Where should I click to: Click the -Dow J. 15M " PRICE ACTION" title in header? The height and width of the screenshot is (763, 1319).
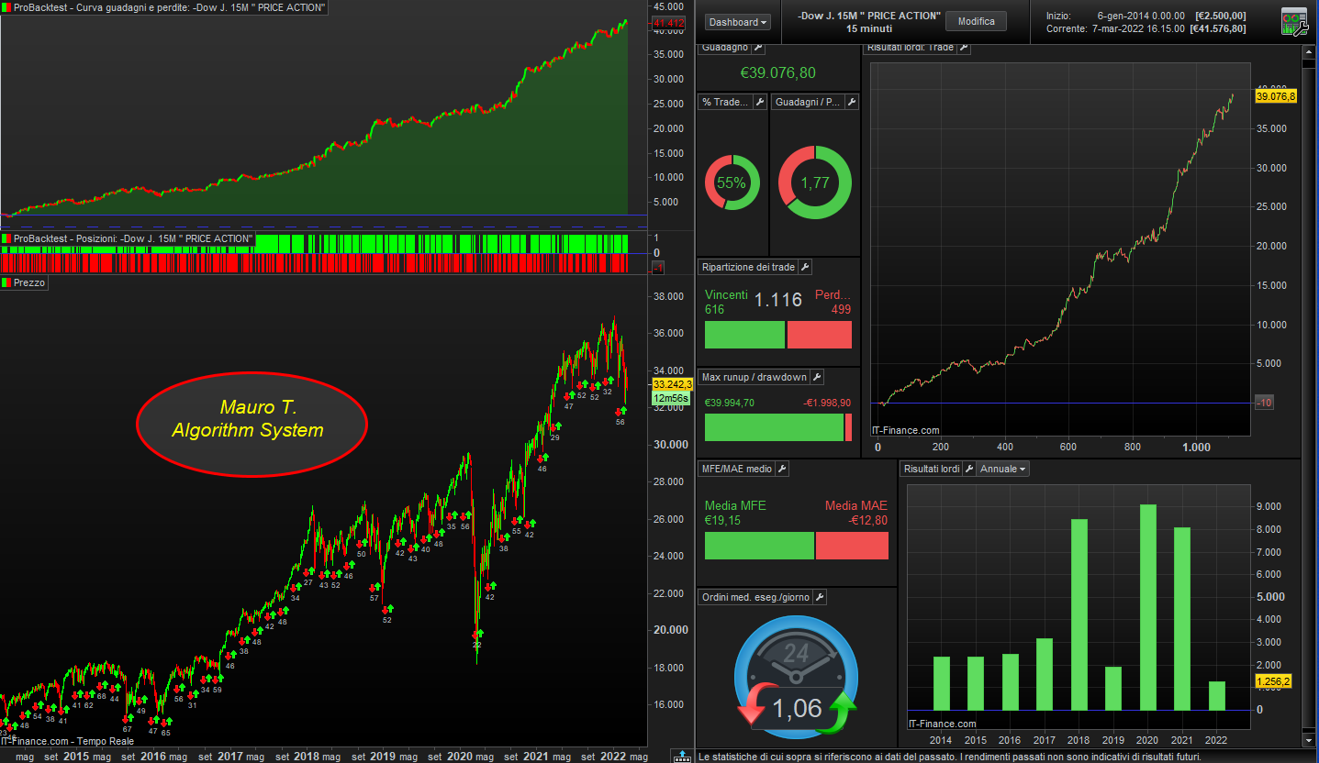point(869,16)
